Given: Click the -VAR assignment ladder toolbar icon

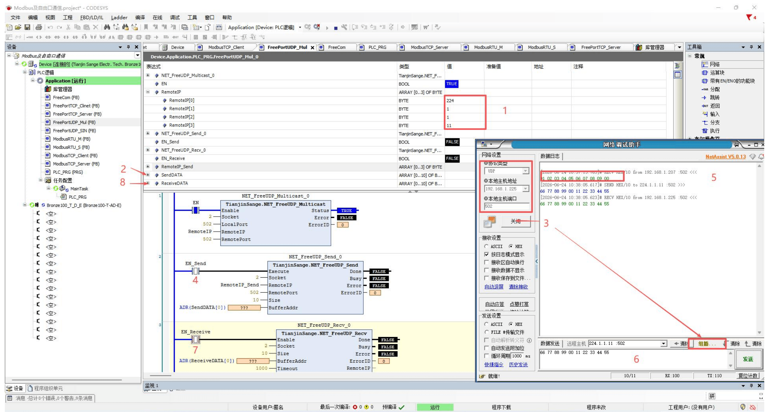Looking at the screenshot, I should 30,37.
